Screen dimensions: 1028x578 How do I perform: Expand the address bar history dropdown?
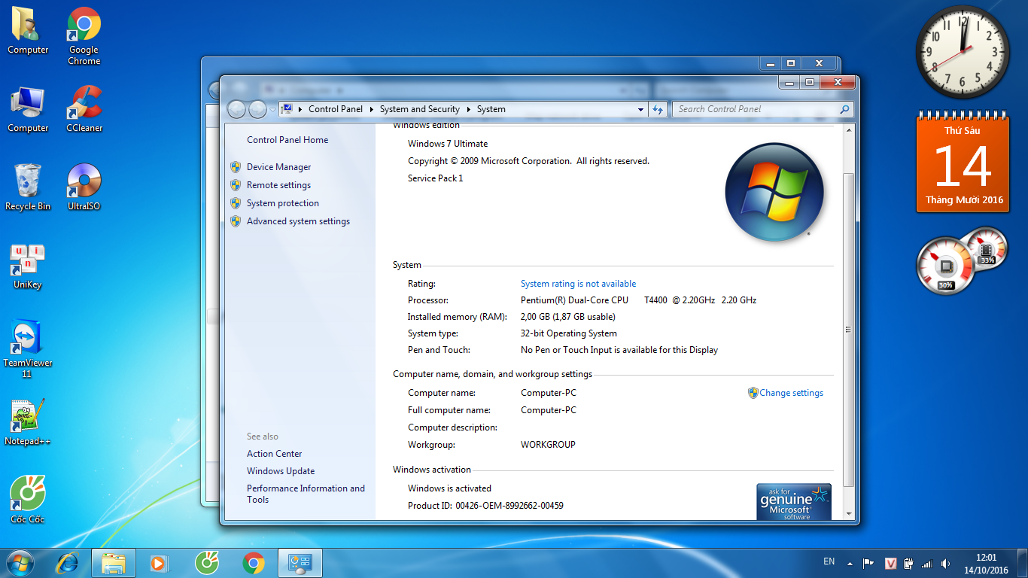coord(640,109)
